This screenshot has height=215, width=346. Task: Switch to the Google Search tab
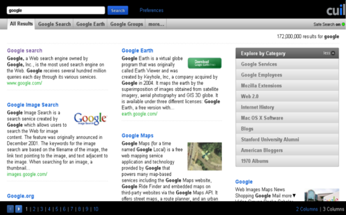55,24
